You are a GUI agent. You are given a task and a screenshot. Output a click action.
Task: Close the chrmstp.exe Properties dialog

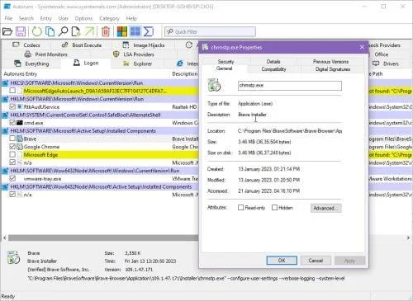pyautogui.click(x=362, y=47)
